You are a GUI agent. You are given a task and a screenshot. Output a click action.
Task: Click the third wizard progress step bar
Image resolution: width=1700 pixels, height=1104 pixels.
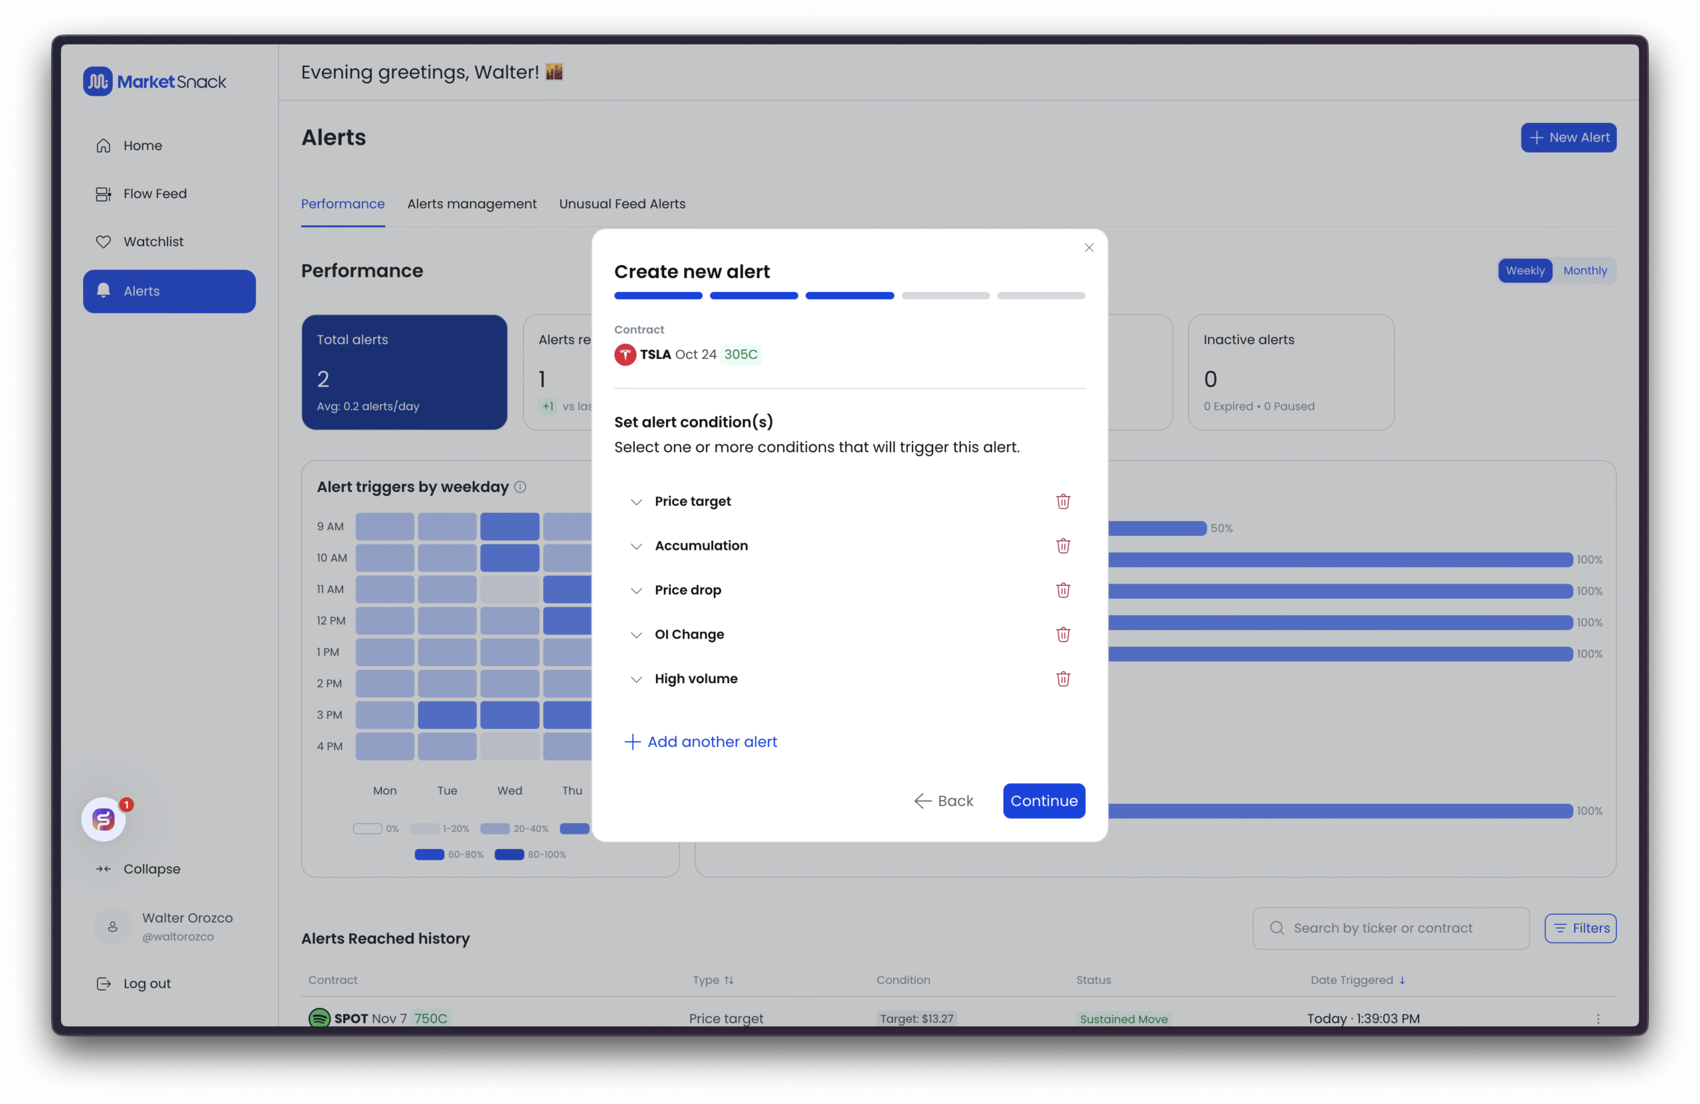point(849,295)
